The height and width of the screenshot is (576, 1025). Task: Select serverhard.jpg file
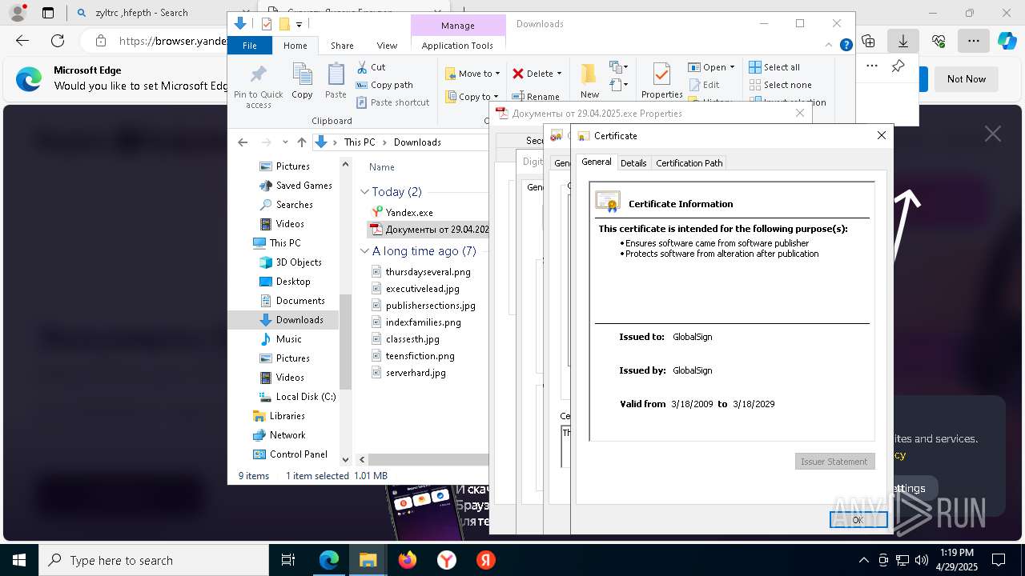(408, 372)
